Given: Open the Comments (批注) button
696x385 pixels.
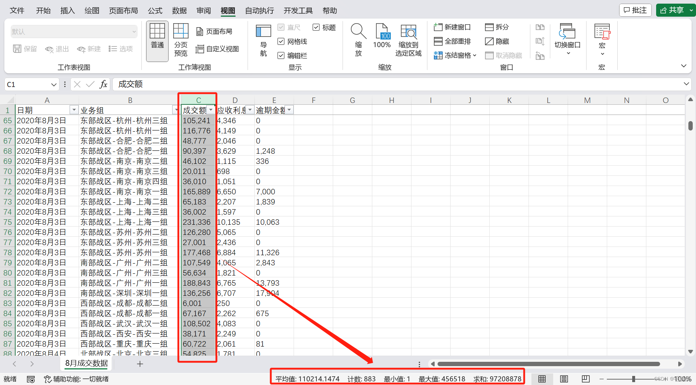Looking at the screenshot, I should (635, 10).
